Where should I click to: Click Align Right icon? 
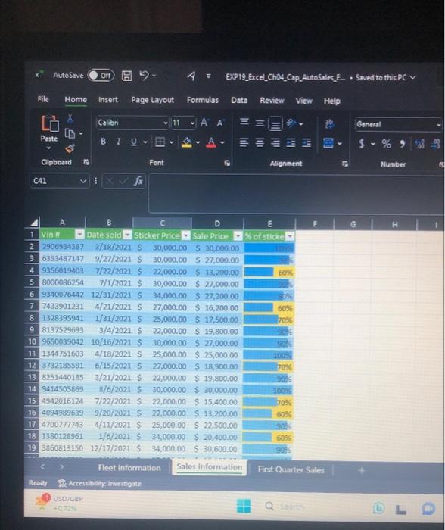coord(275,143)
